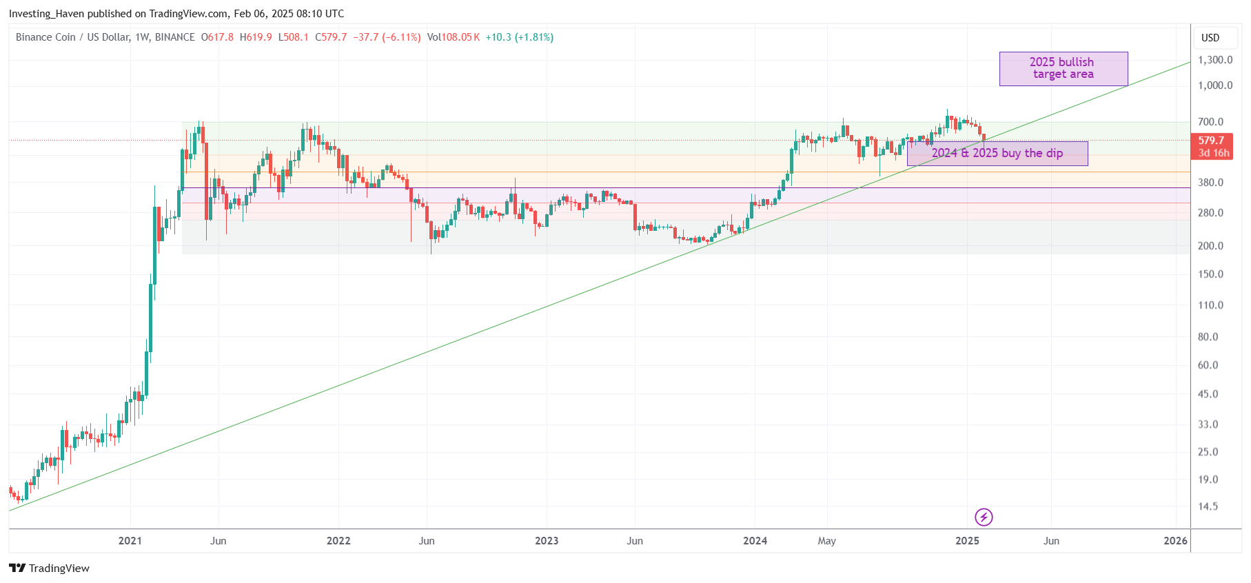Click the volume change +10.3 (+1.81%)
The height and width of the screenshot is (583, 1251).
pos(520,37)
